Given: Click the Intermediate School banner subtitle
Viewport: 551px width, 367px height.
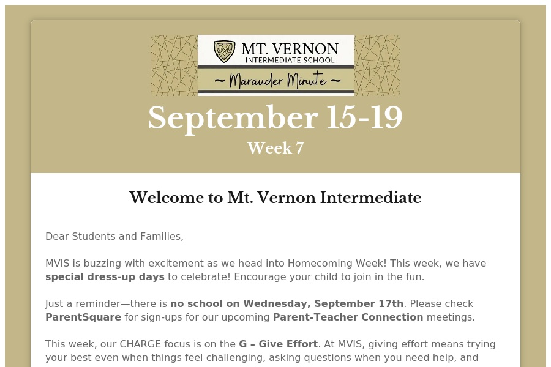Looking at the screenshot, I should click(x=290, y=60).
